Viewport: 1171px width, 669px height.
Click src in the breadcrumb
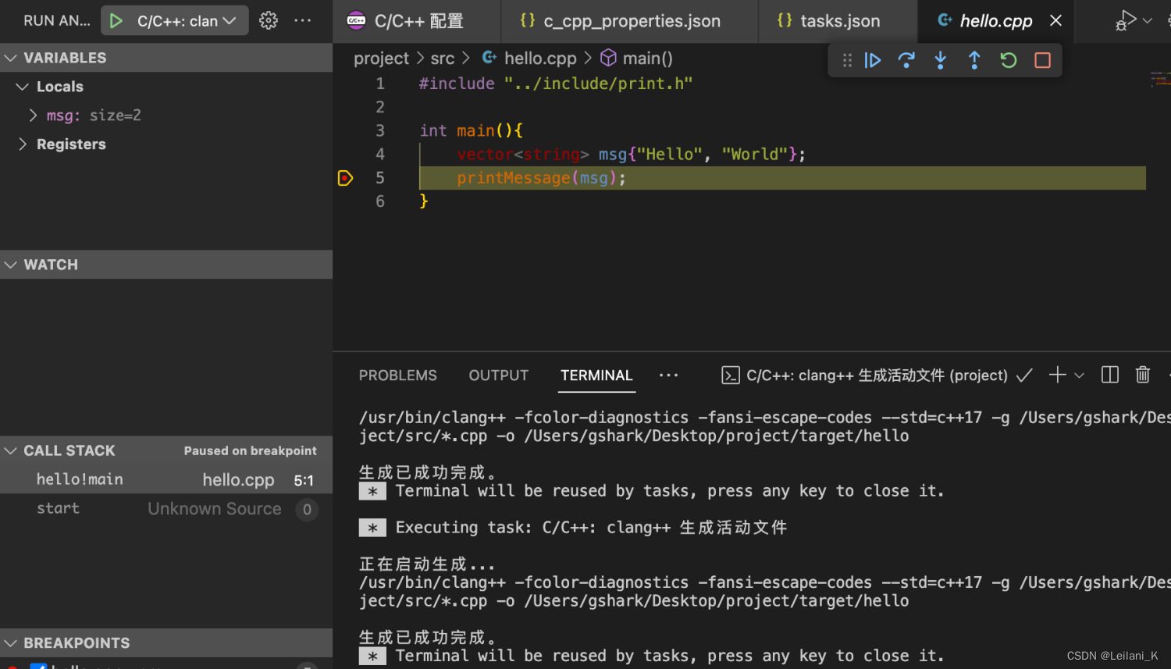[443, 59]
